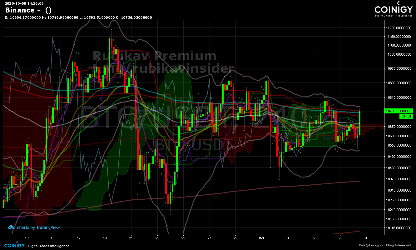The image size is (416, 250).
Task: Click price axis label 10370.00000000
Action: point(399,179)
